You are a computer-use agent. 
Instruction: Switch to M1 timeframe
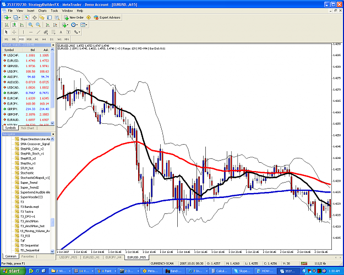coord(7,39)
